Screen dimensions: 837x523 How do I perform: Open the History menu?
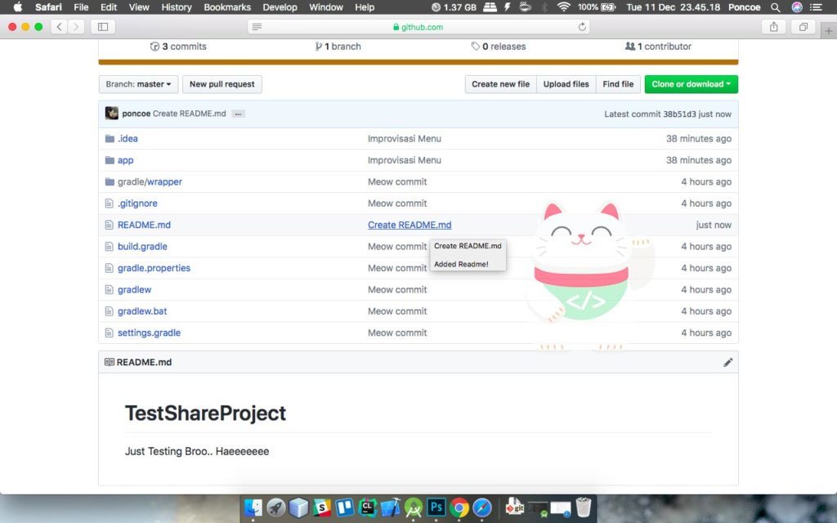(x=177, y=7)
